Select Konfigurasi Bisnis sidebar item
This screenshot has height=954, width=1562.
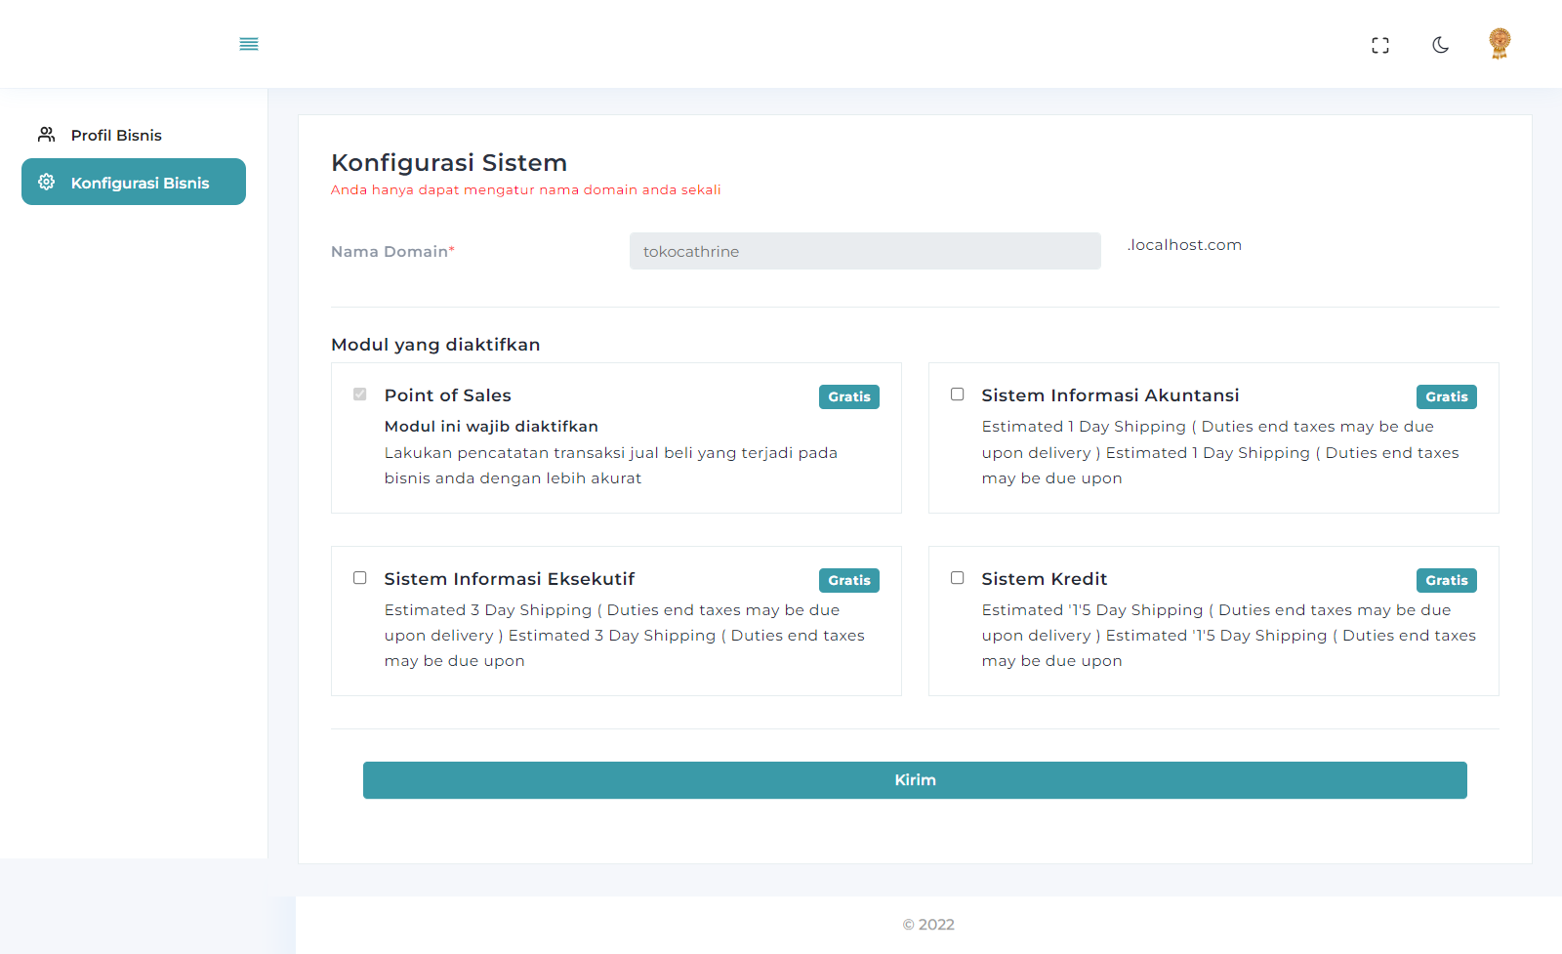(x=140, y=183)
